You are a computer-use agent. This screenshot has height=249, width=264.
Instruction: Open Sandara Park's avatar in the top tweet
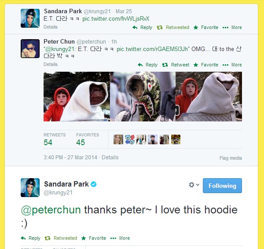pyautogui.click(x=30, y=18)
